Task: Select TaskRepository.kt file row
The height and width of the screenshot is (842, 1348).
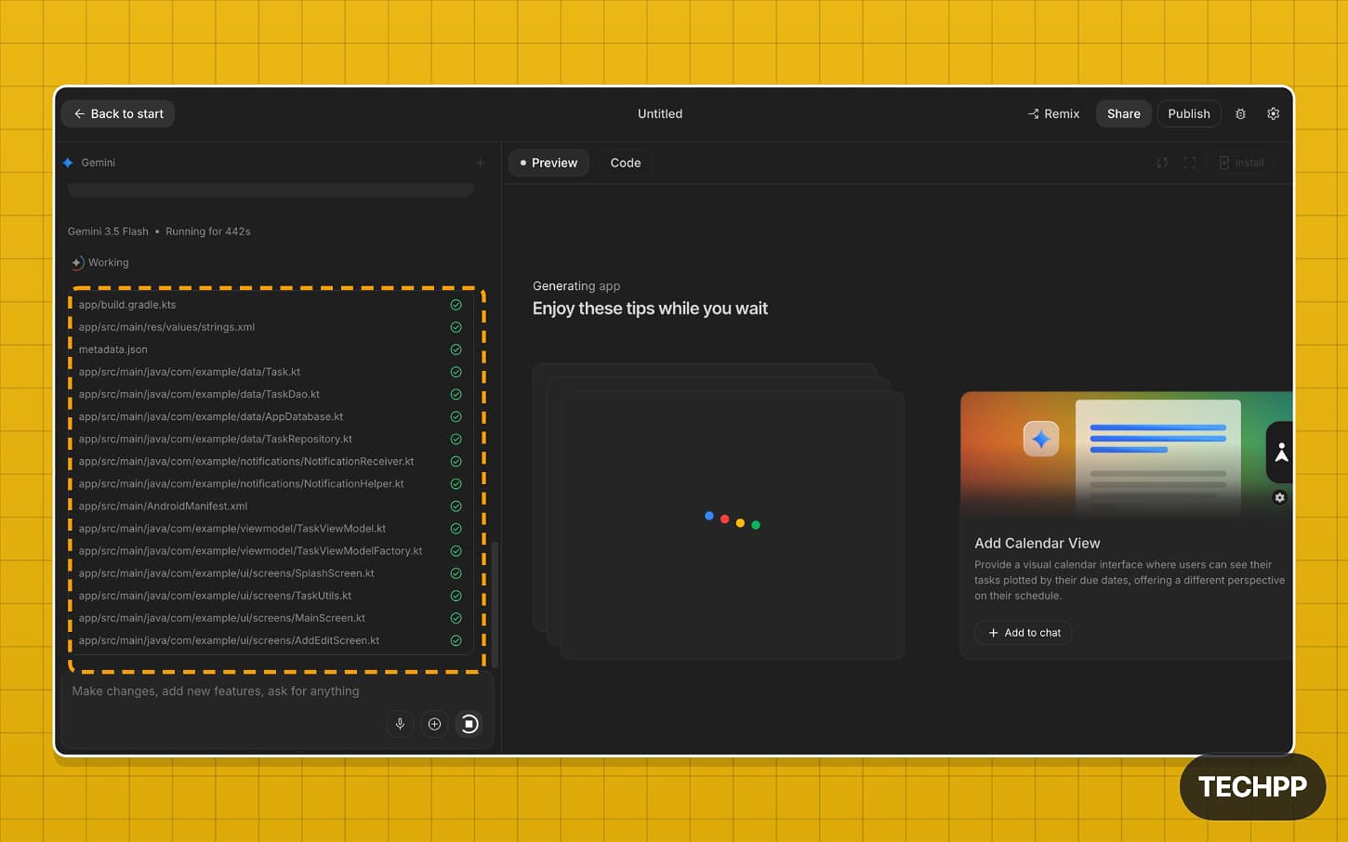Action: pyautogui.click(x=270, y=439)
